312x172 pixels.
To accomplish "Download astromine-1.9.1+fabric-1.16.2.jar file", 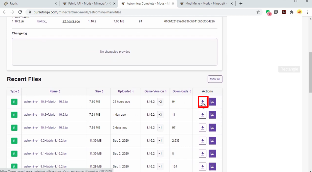I will [x=203, y=154].
